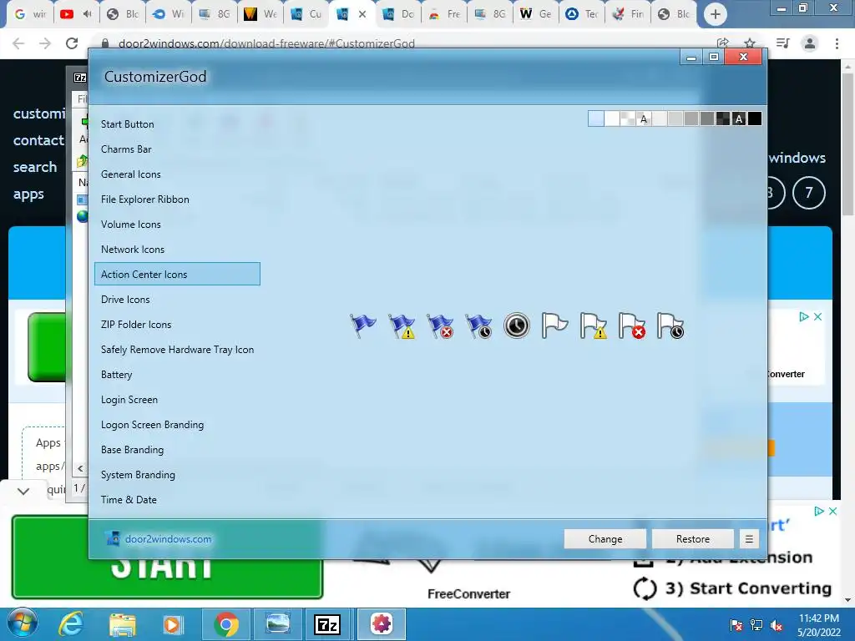The height and width of the screenshot is (641, 855).
Task: Open Windows Explorer folder on taskbar
Action: (123, 624)
